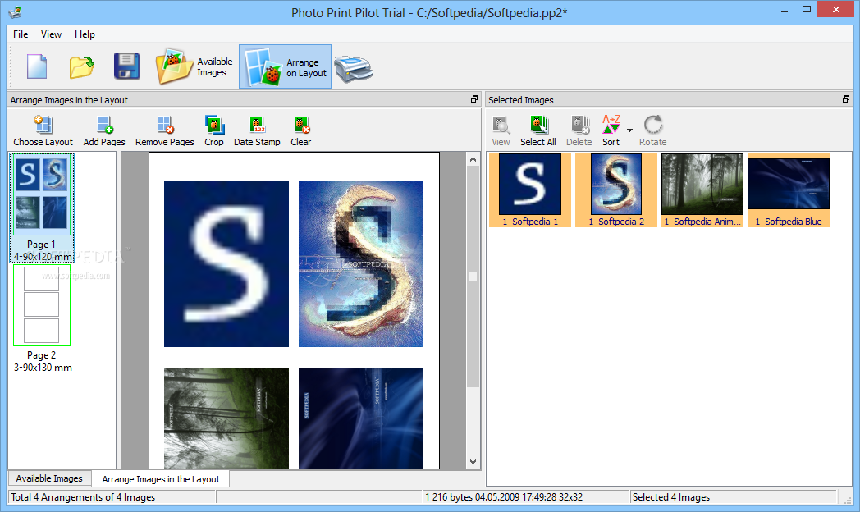Viewport: 860px width, 512px height.
Task: Click 'Selected 4 Images' status text
Action: click(x=671, y=497)
